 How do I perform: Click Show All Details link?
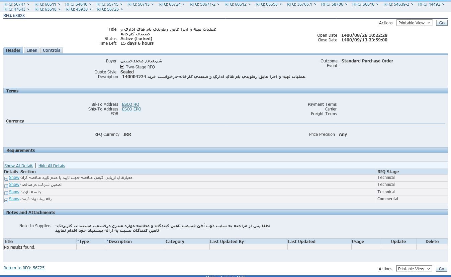click(19, 166)
